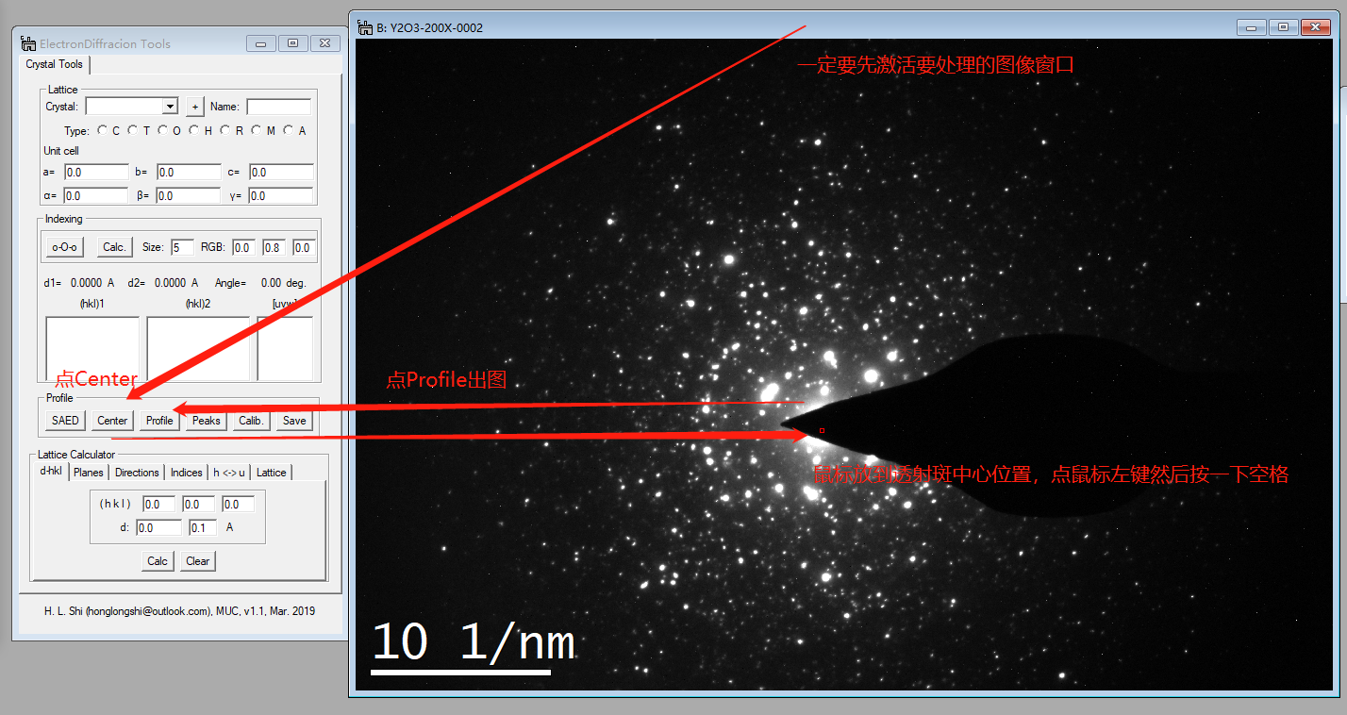The width and height of the screenshot is (1347, 715).
Task: Click the Save profile button
Action: coord(294,421)
